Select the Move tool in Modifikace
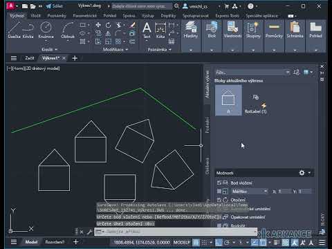 [98, 25]
